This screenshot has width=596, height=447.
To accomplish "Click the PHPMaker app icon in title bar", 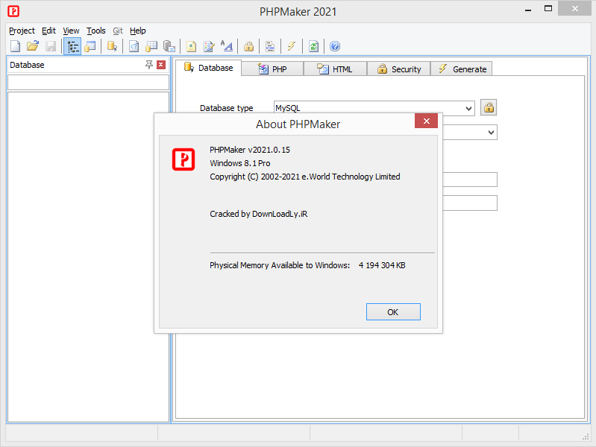I will tap(13, 11).
